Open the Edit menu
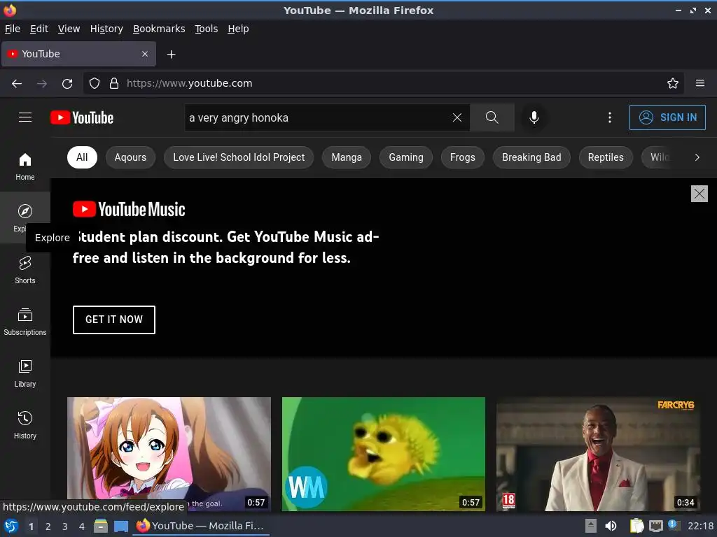The width and height of the screenshot is (717, 537). click(39, 29)
